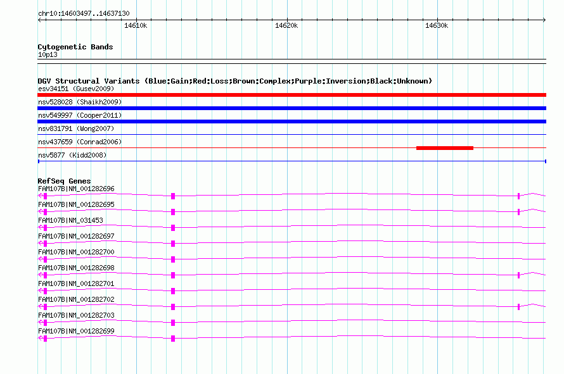Select the thin exon near 14635k on NM_001282698
This screenshot has width=564, height=374.
click(x=518, y=275)
